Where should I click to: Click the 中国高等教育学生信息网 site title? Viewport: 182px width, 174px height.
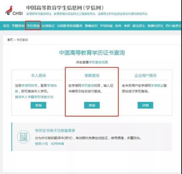(x=65, y=8)
